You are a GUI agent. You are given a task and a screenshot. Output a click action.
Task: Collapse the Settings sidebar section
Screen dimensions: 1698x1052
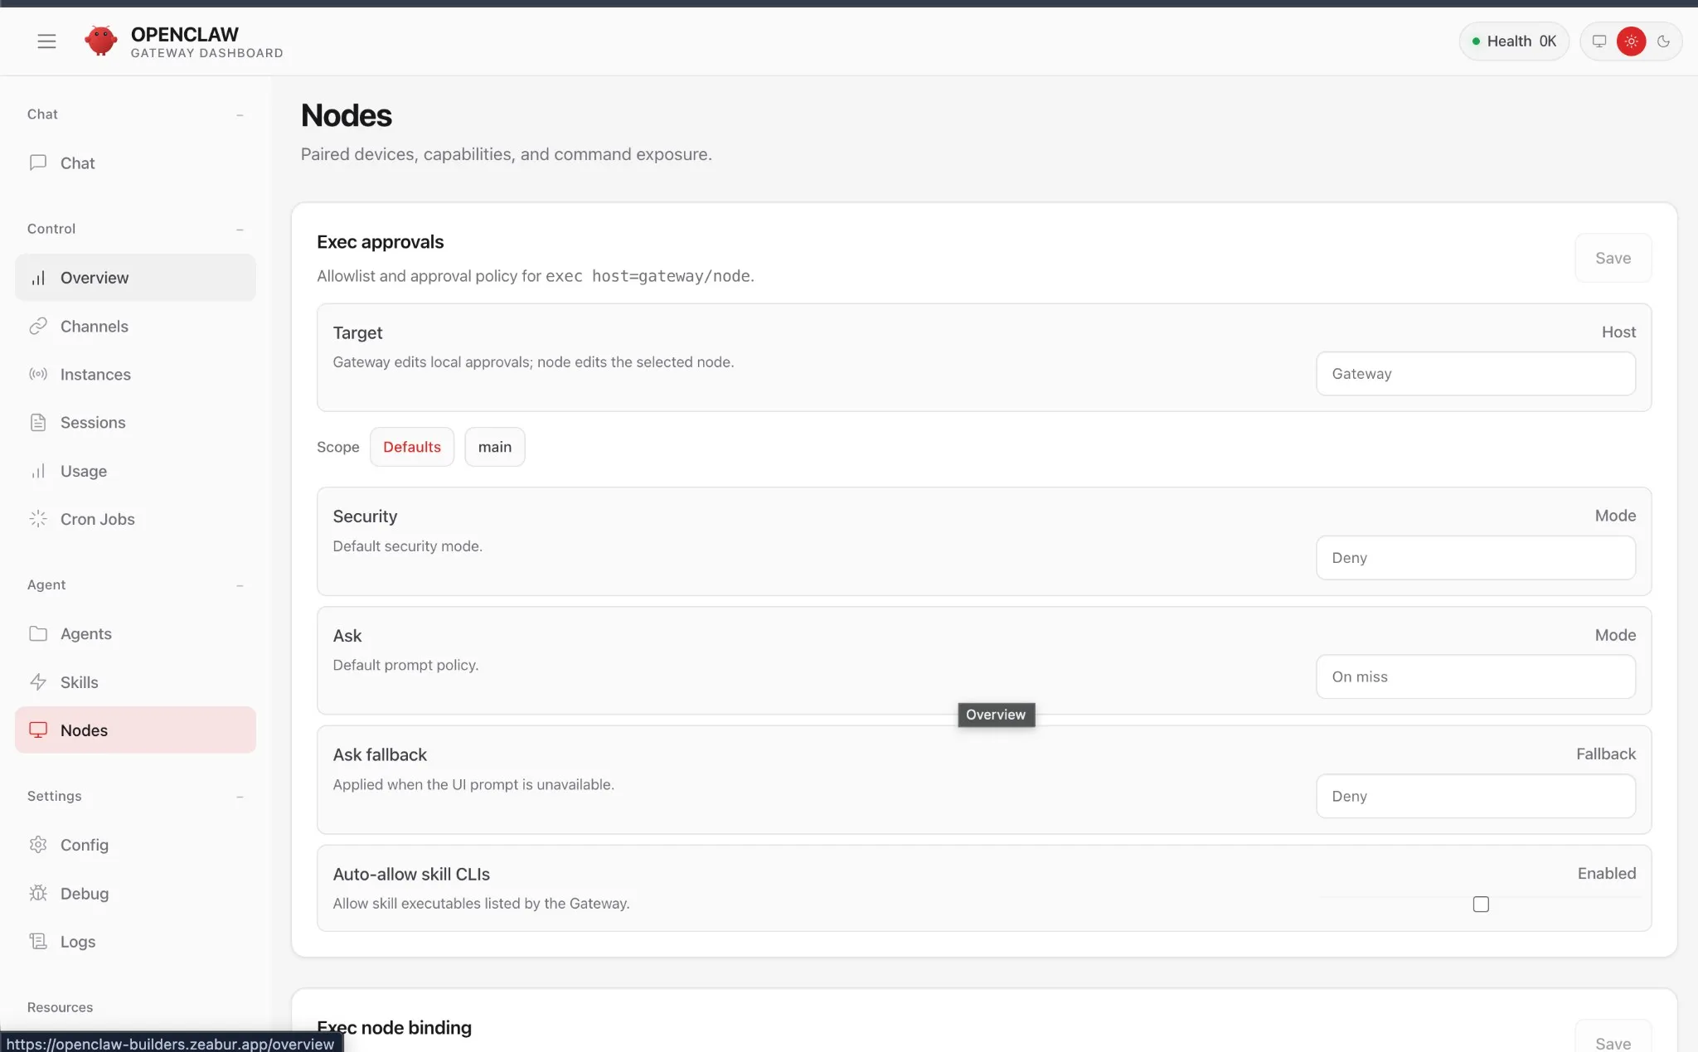tap(240, 797)
